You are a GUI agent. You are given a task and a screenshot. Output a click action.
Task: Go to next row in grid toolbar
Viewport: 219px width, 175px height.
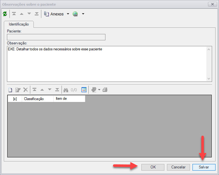point(50,90)
